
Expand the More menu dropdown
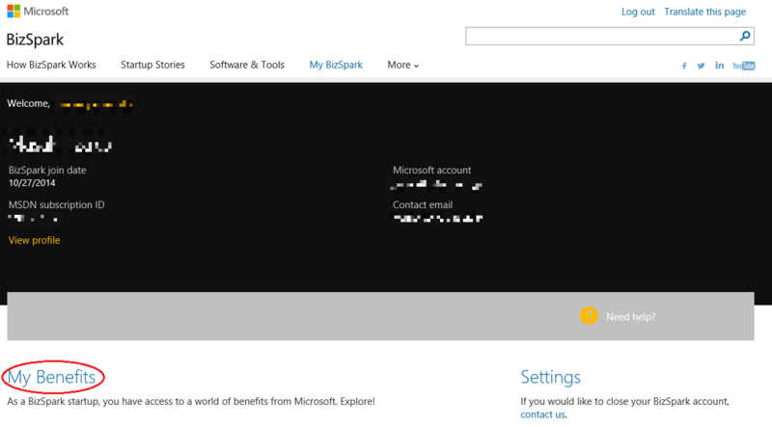pos(402,65)
